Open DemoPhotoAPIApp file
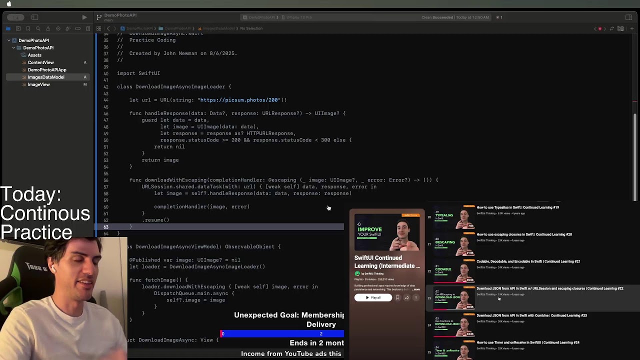 coord(47,70)
